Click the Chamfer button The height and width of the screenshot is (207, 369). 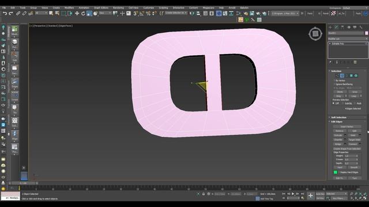coord(338,140)
